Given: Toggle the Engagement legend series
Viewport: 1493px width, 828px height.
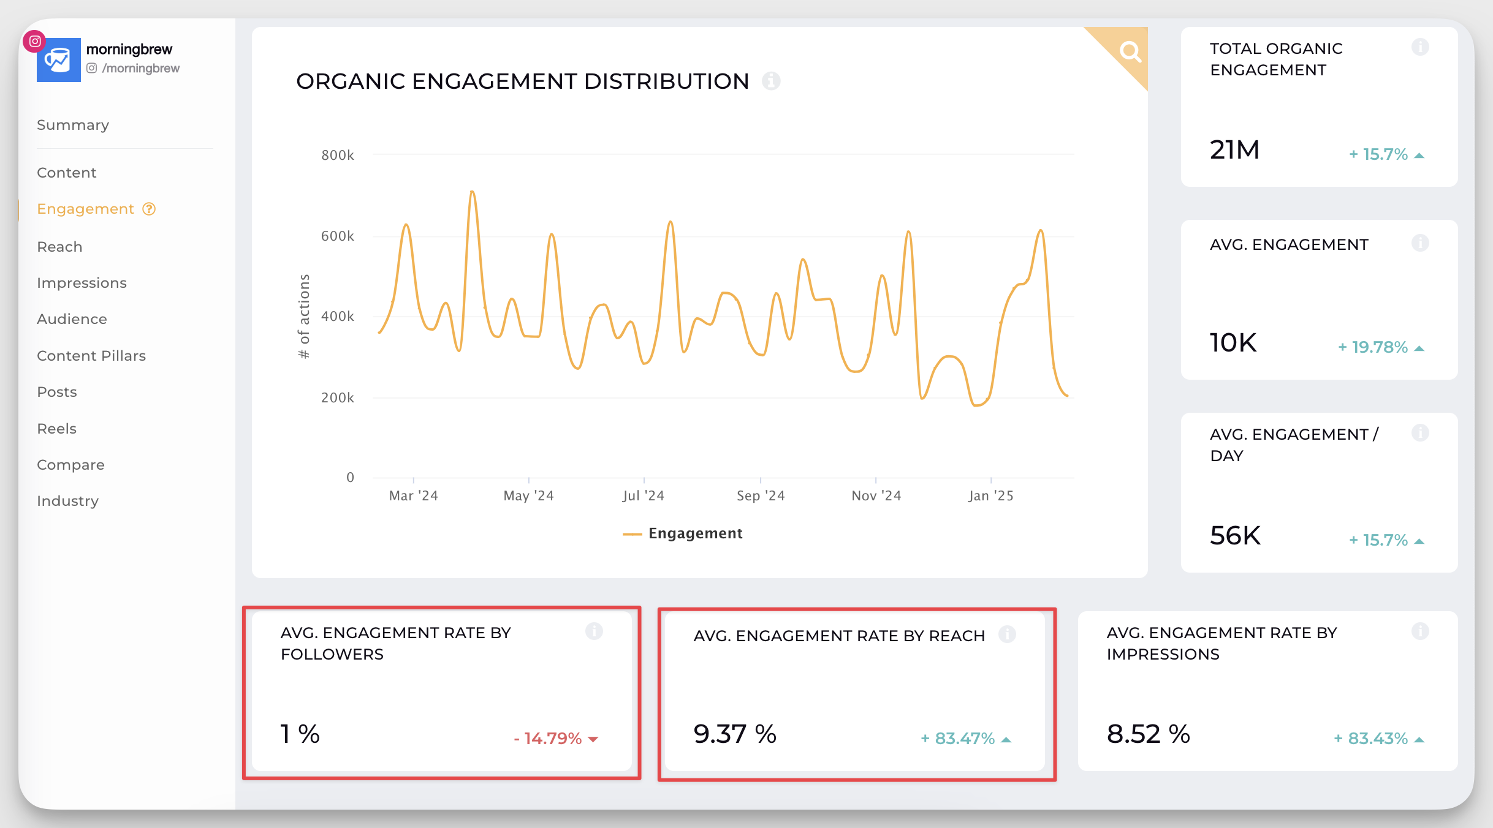Looking at the screenshot, I should 682,533.
